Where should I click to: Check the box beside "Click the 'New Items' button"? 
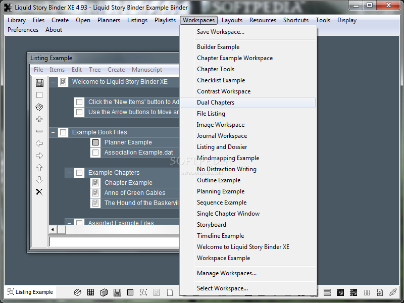point(79,102)
